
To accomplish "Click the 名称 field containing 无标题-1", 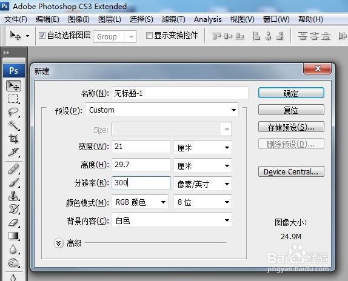I will [180, 93].
